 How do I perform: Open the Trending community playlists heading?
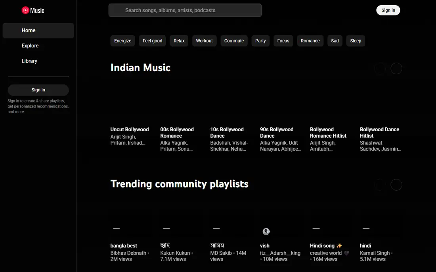pos(179,184)
